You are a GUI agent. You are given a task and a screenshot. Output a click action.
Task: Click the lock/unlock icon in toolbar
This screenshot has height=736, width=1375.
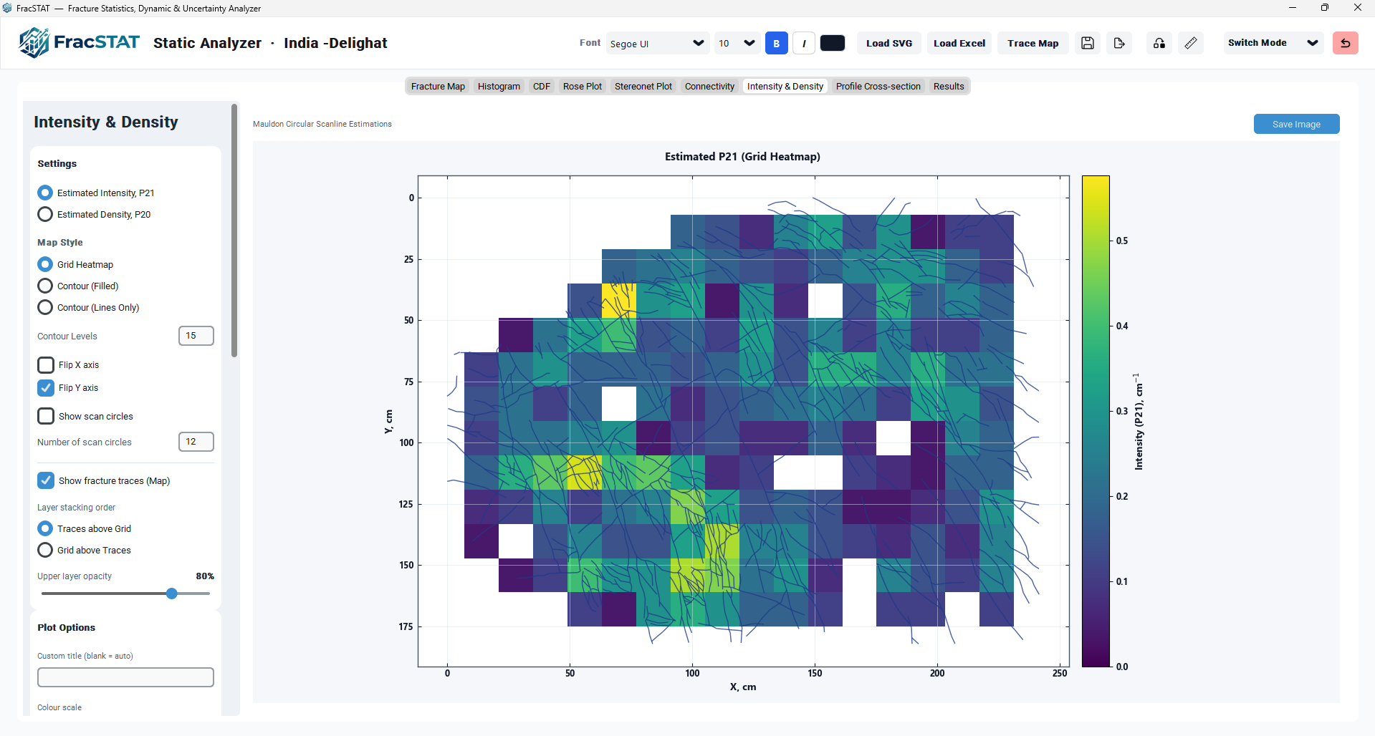tap(1159, 43)
